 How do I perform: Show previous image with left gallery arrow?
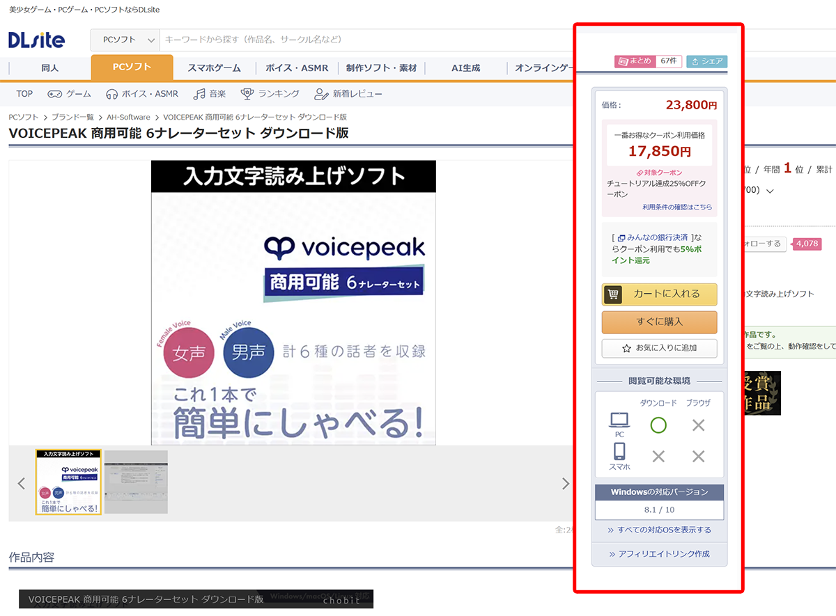(x=22, y=484)
